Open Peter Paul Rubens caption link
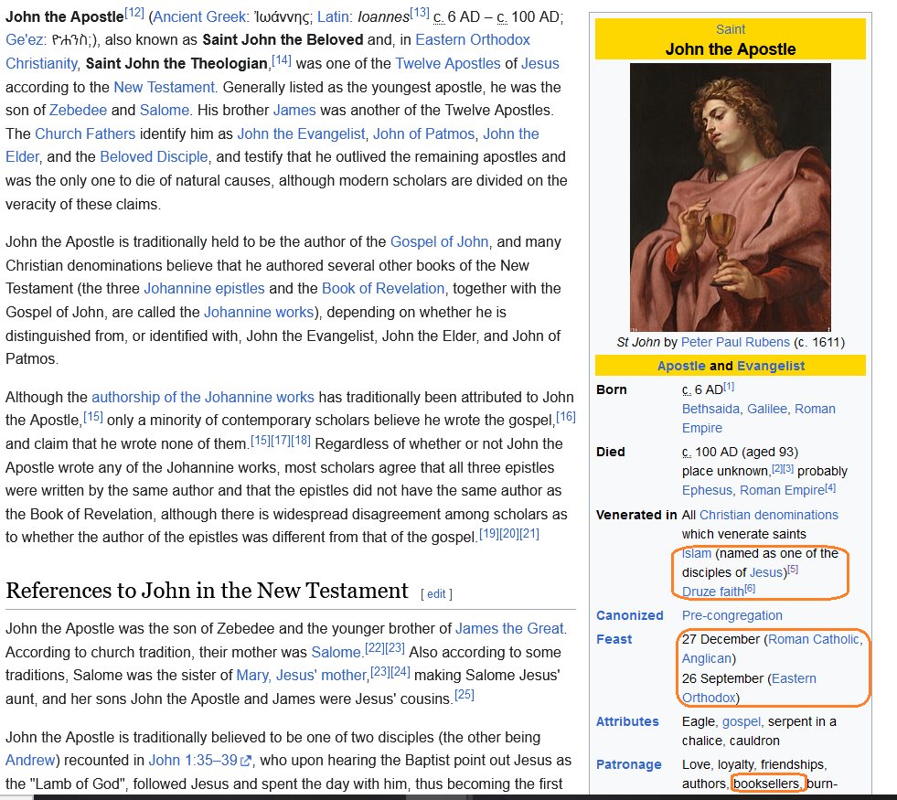The image size is (897, 800). (735, 343)
